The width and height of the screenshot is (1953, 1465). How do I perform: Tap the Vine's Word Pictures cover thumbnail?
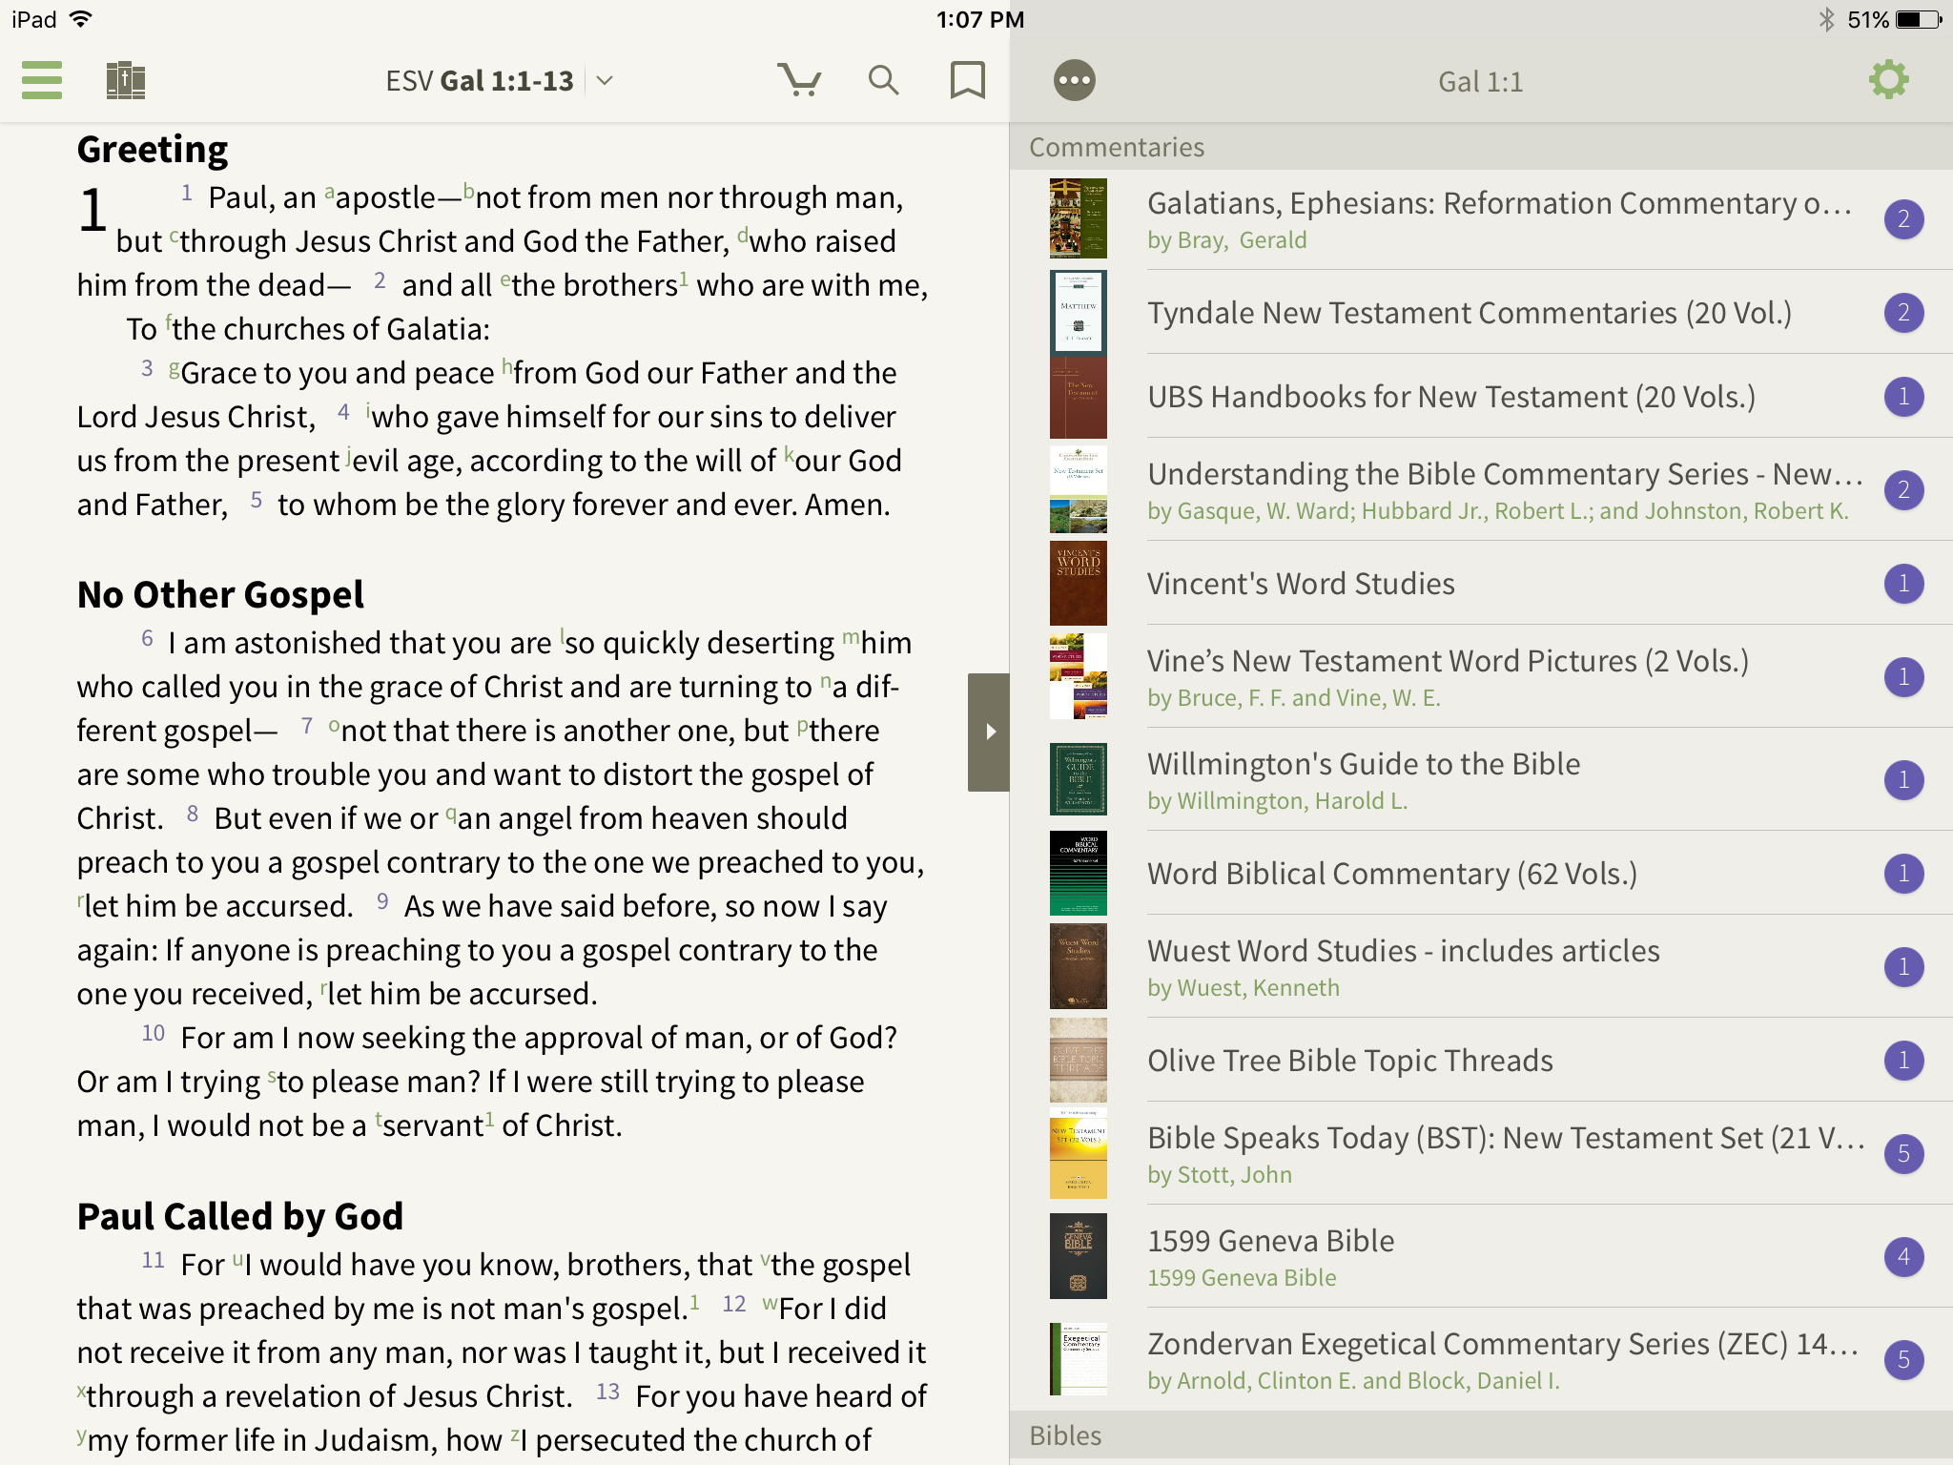click(1079, 677)
